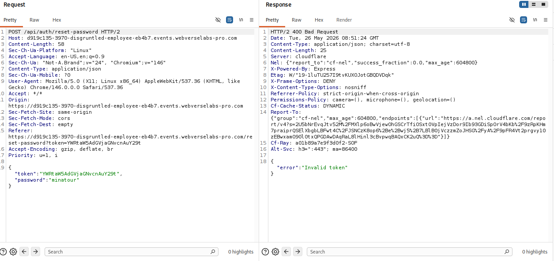Select side-by-side split layout icon

[x=524, y=4]
